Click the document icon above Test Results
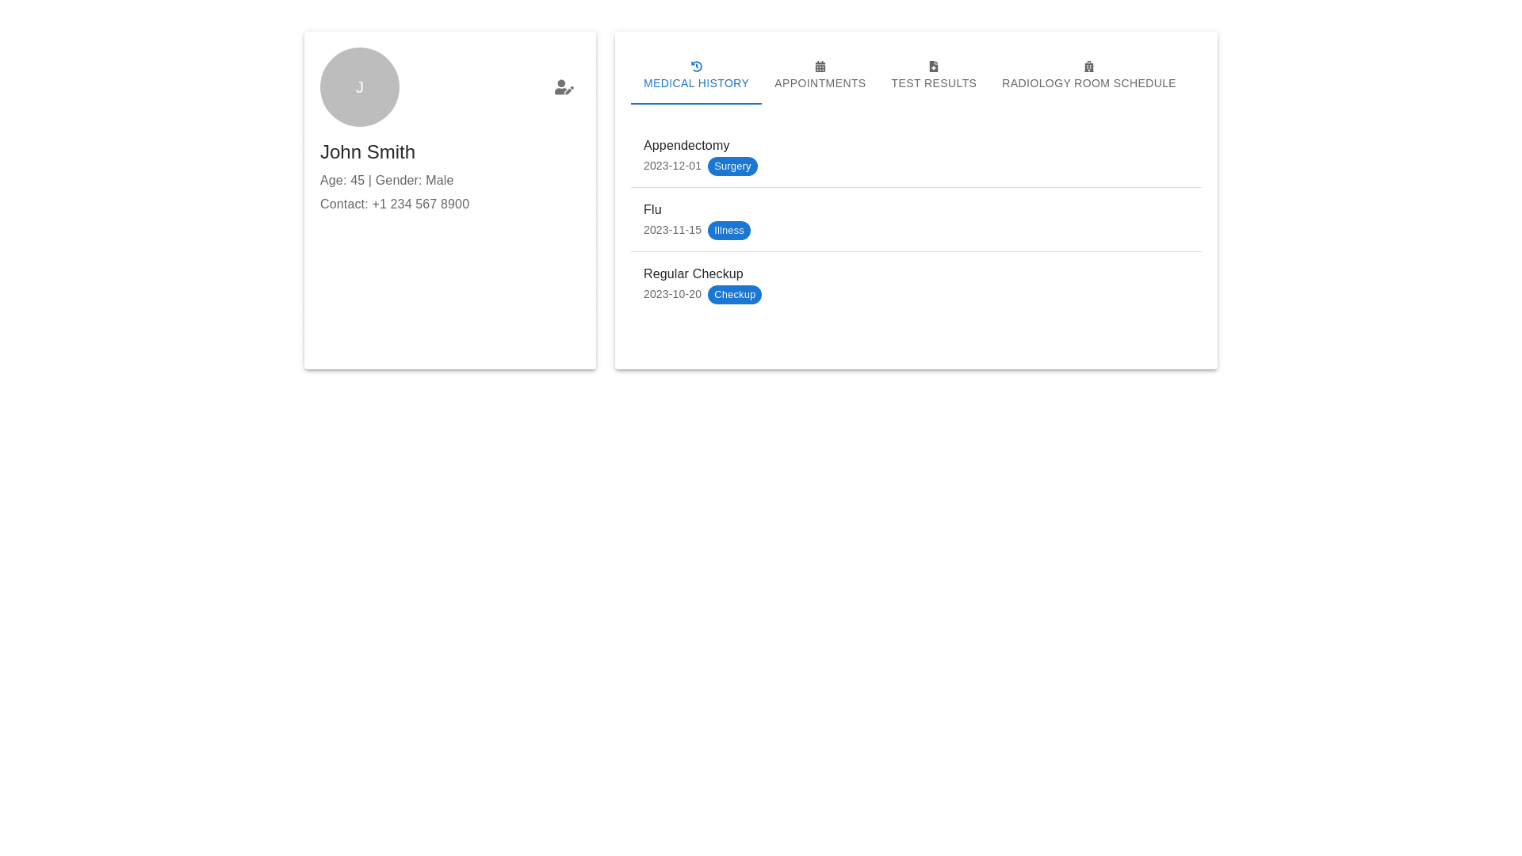The height and width of the screenshot is (856, 1522). coord(933,67)
